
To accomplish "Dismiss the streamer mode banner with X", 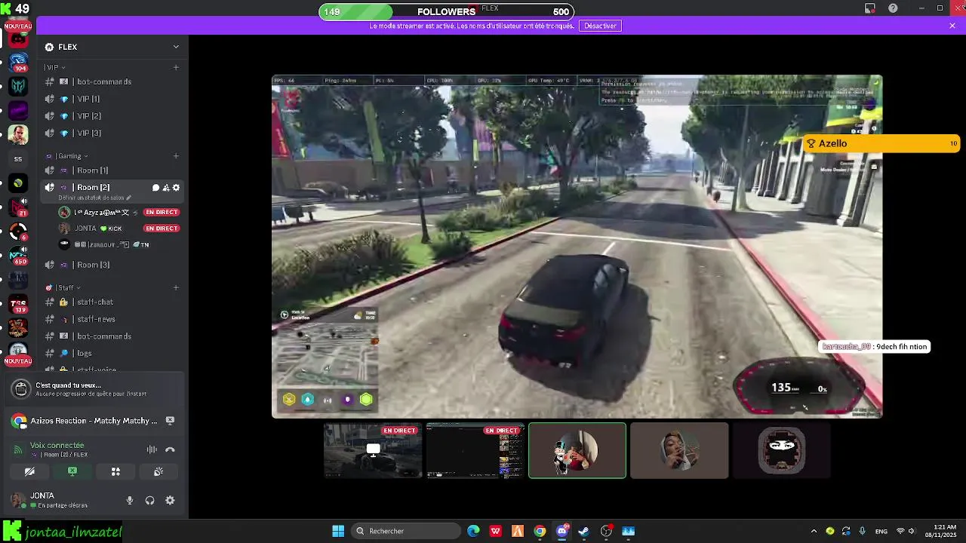I will pos(952,26).
